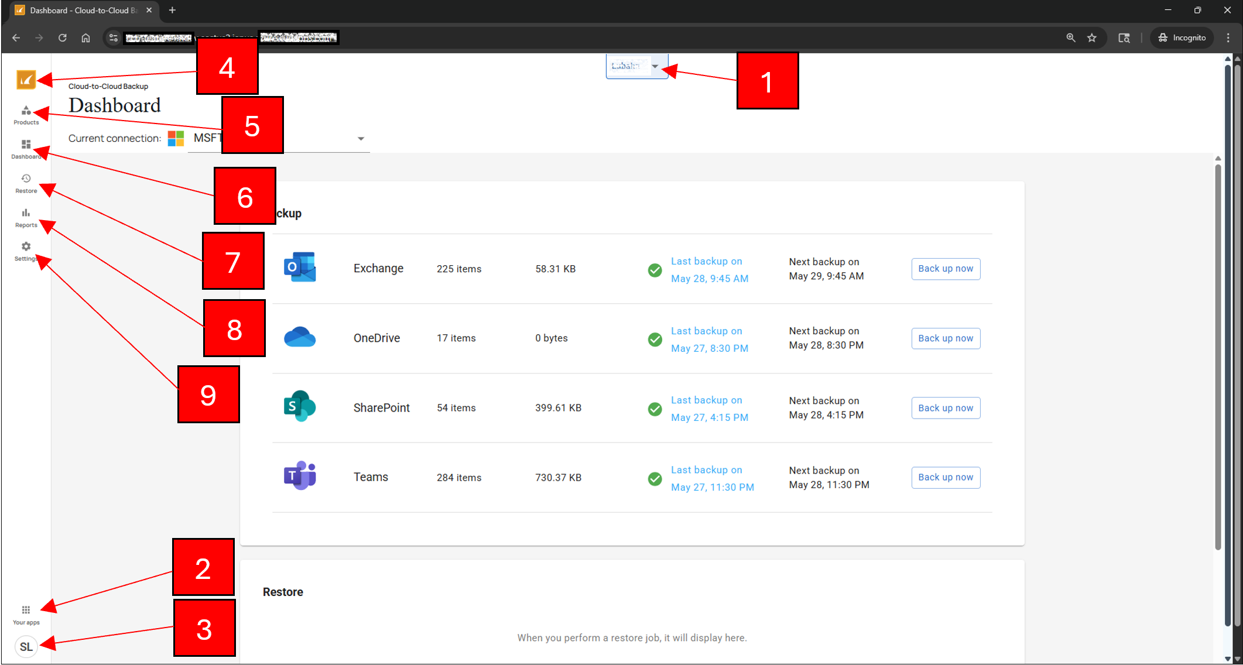Image resolution: width=1243 pixels, height=665 pixels.
Task: Back up Teams now
Action: pyautogui.click(x=946, y=477)
